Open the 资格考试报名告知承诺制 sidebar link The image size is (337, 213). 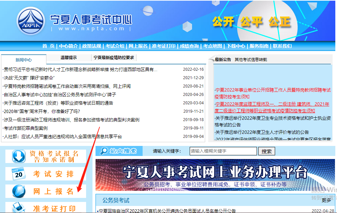[46, 156]
